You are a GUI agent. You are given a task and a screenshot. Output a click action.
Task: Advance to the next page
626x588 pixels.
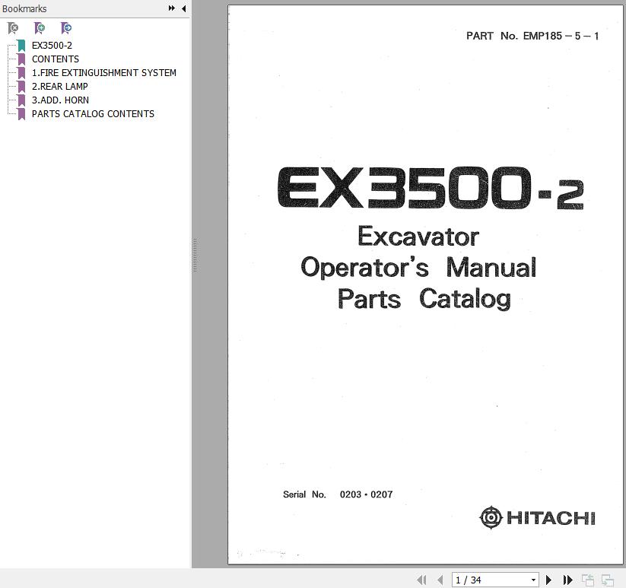[548, 580]
